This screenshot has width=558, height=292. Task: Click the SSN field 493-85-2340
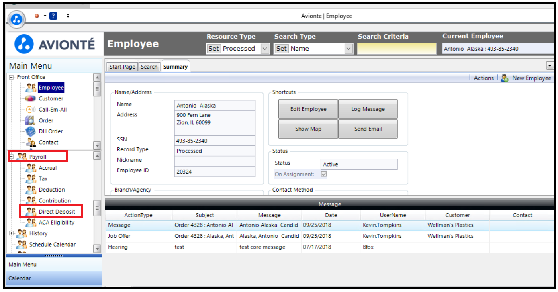pos(215,141)
